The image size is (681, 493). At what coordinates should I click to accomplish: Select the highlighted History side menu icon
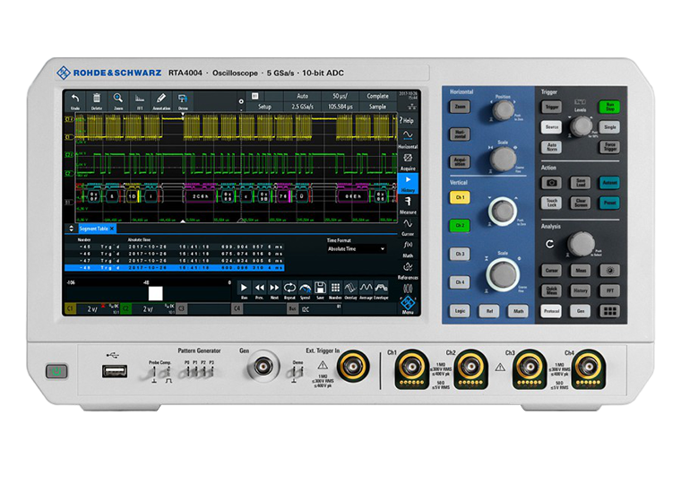[x=408, y=183]
